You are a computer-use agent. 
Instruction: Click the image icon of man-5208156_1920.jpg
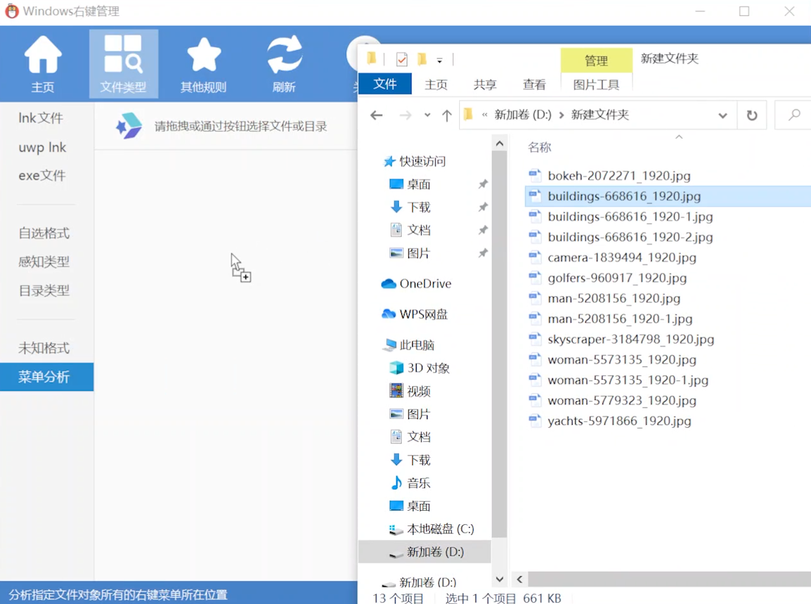535,297
